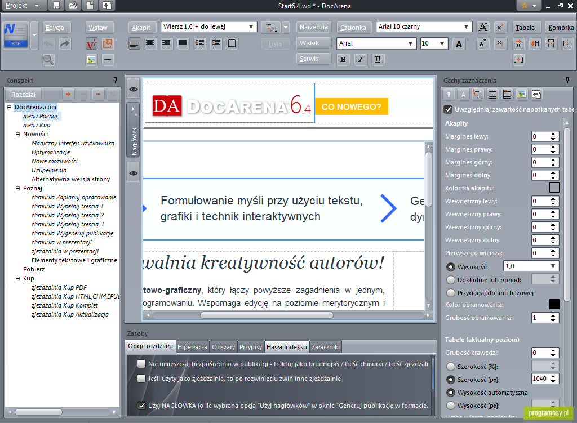Screen dimensions: 577x423
Task: Switch to the Obszary tab
Action: 223,346
